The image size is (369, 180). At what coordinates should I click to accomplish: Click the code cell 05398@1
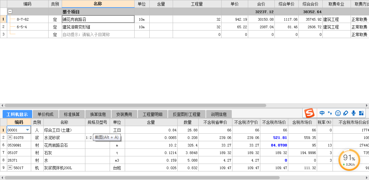19,145
